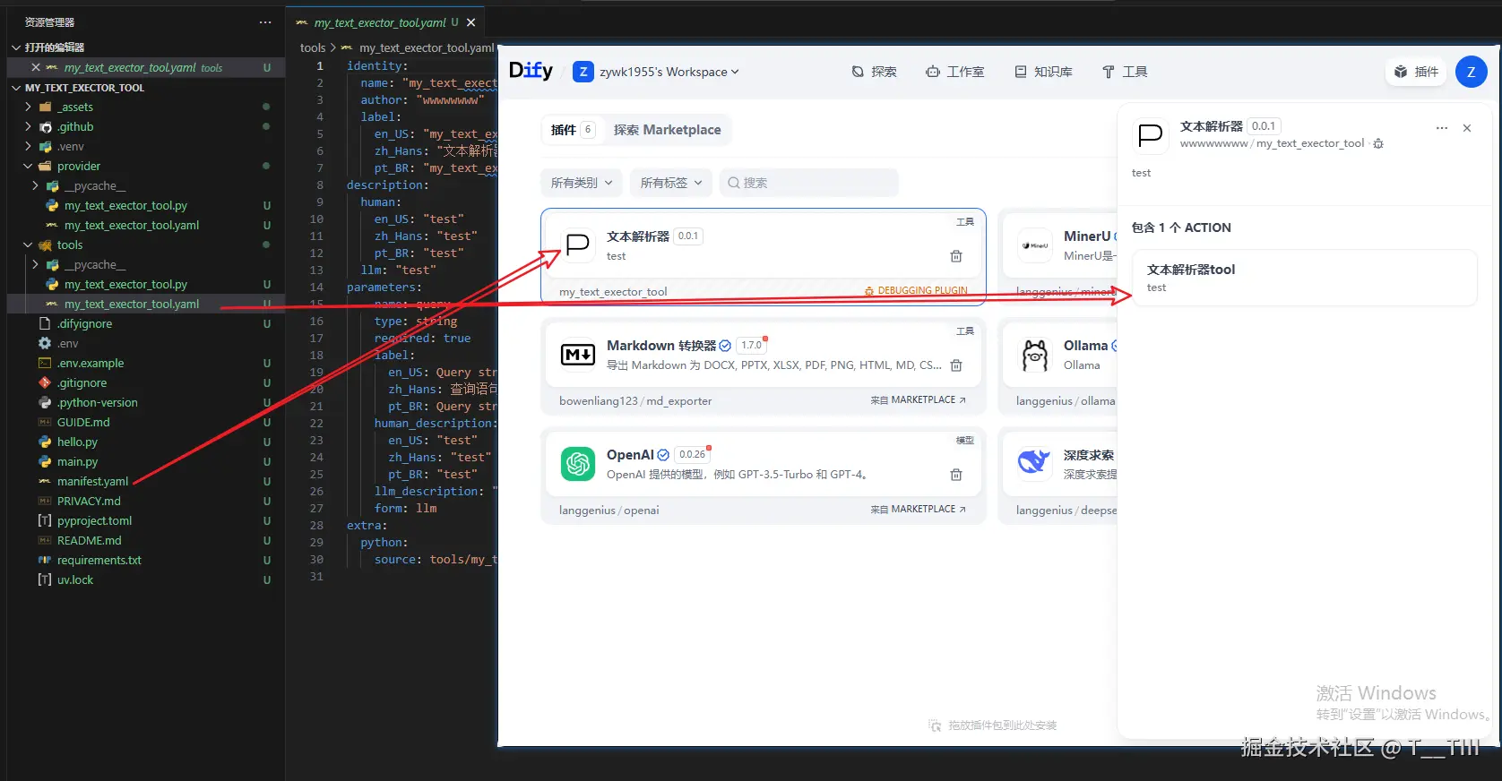Open uv.lock file
The height and width of the screenshot is (781, 1502).
[75, 579]
